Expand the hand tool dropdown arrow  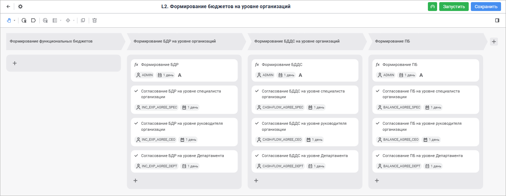[15, 21]
